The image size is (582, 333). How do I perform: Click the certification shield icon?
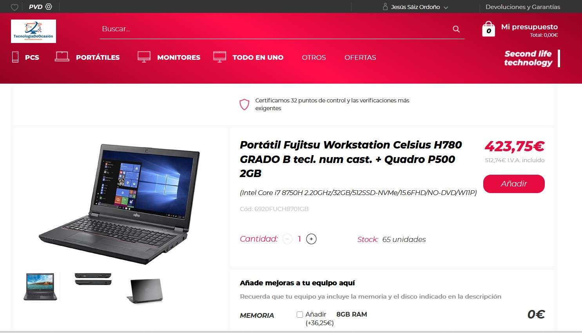tap(244, 104)
